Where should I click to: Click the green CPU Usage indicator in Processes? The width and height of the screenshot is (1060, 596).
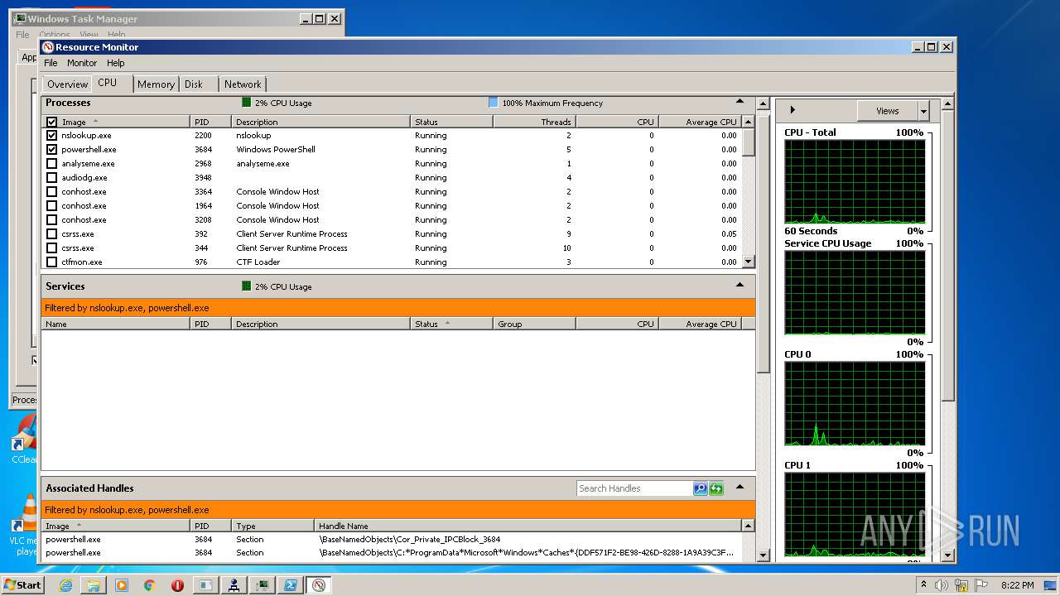(247, 103)
